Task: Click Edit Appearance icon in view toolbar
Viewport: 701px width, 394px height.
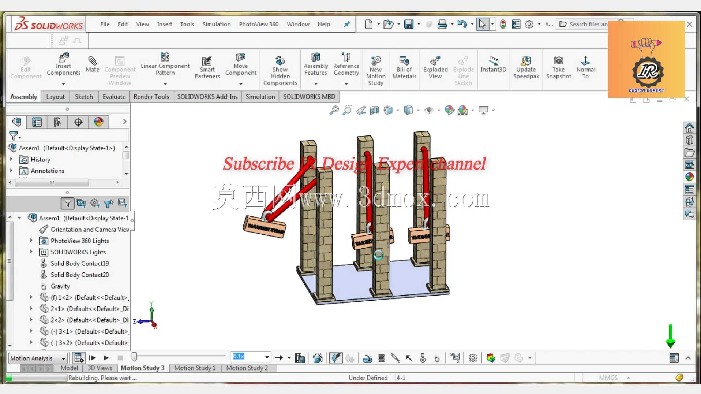Action: 449,110
